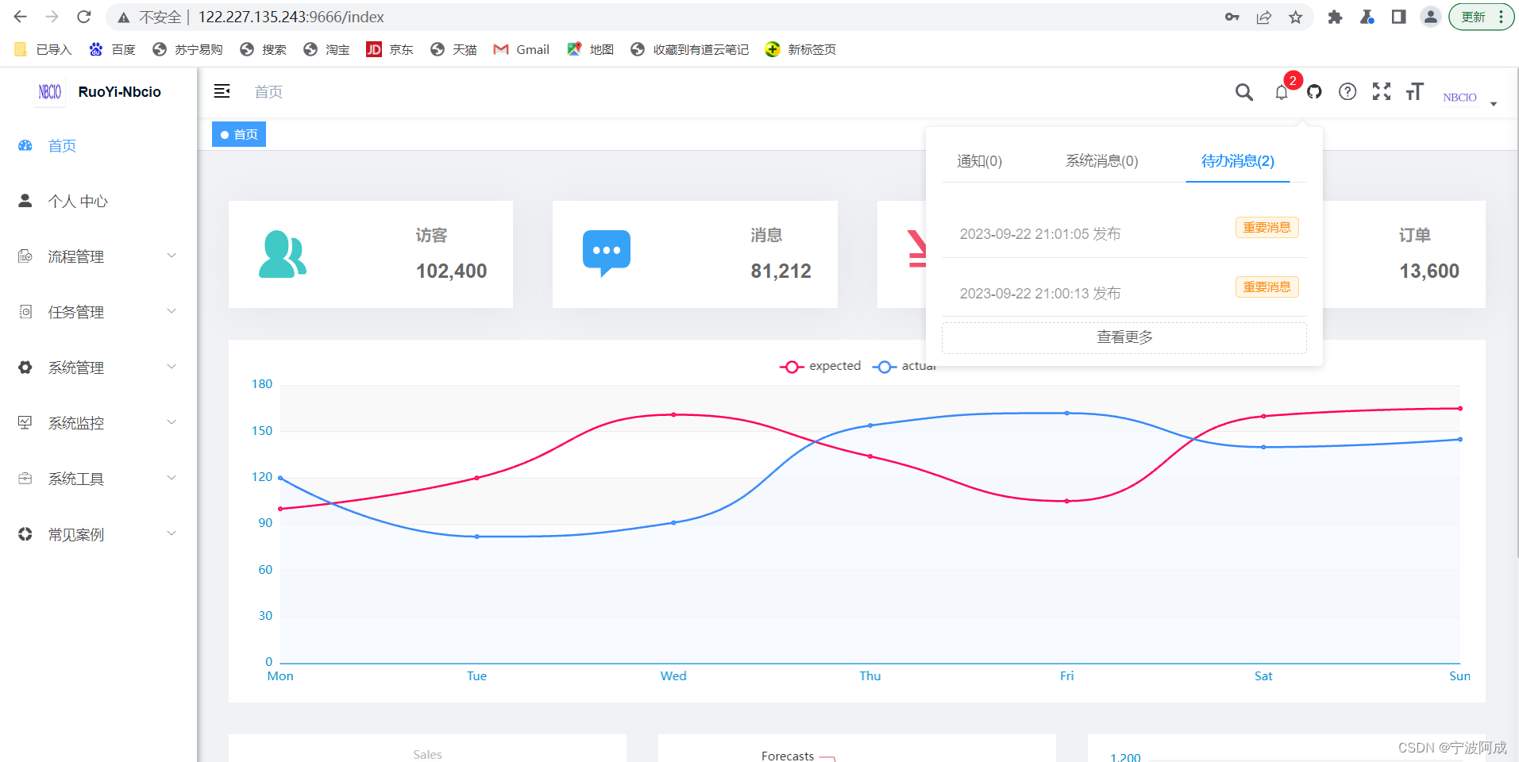The height and width of the screenshot is (762, 1519).
Task: Expand the 系统监控 sidebar menu
Action: (x=98, y=423)
